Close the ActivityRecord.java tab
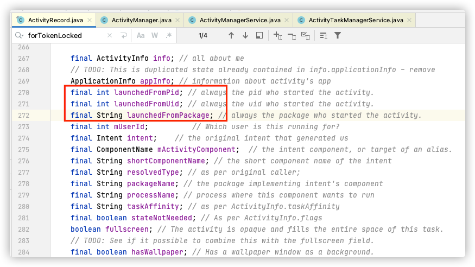Image resolution: width=475 pixels, height=267 pixels. (90, 20)
